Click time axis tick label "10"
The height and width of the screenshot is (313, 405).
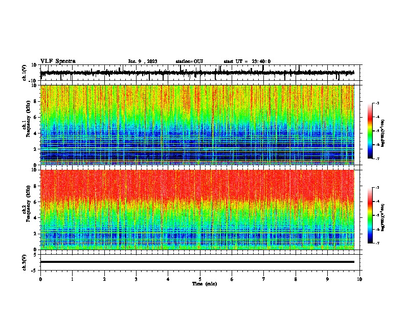click(359, 279)
